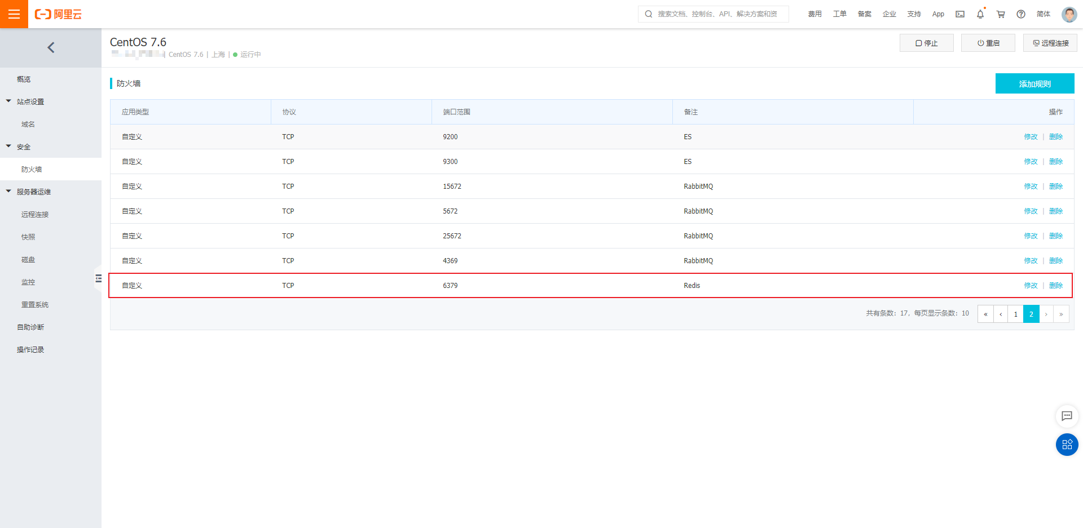Open the feedback chat bubble at bottom right
This screenshot has height=528, width=1083.
coord(1067,416)
